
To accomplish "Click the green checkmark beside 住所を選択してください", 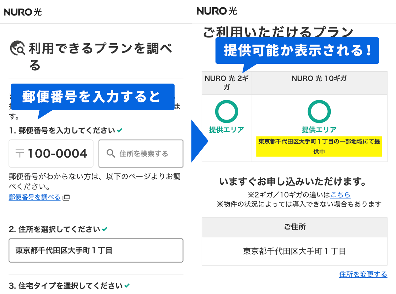I will pyautogui.click(x=105, y=229).
